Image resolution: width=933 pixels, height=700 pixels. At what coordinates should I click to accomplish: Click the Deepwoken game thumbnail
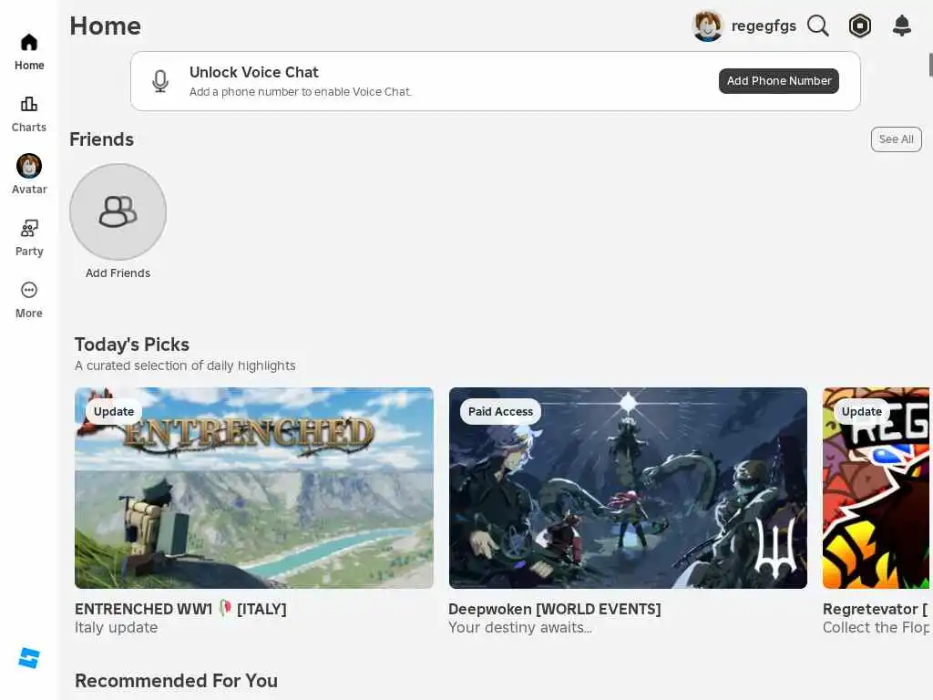628,489
